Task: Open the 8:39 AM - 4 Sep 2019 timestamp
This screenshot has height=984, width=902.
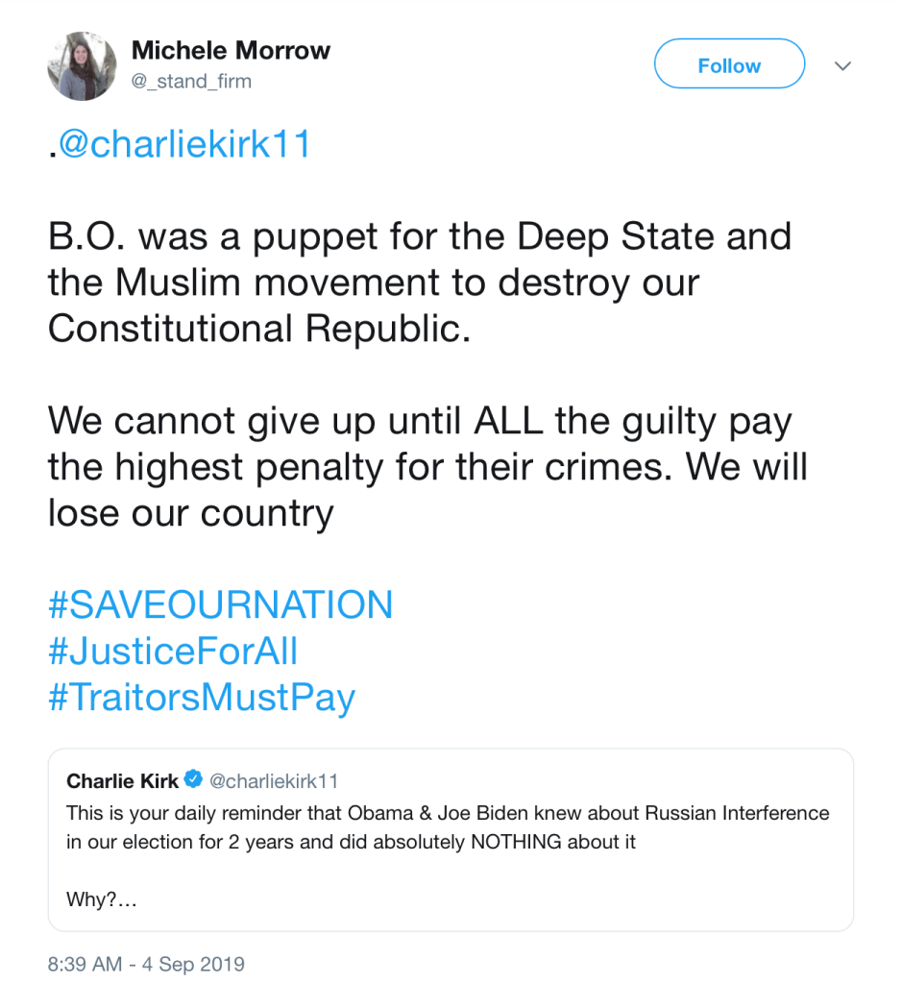Action: pyautogui.click(x=146, y=963)
